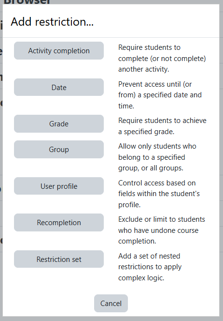The image size is (223, 321).
Task: Click the 'nested restrictions' description text
Action: 150,267
